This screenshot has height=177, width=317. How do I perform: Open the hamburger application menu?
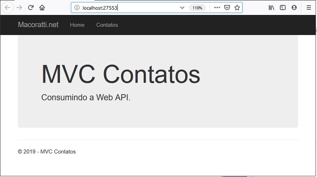pyautogui.click(x=309, y=8)
